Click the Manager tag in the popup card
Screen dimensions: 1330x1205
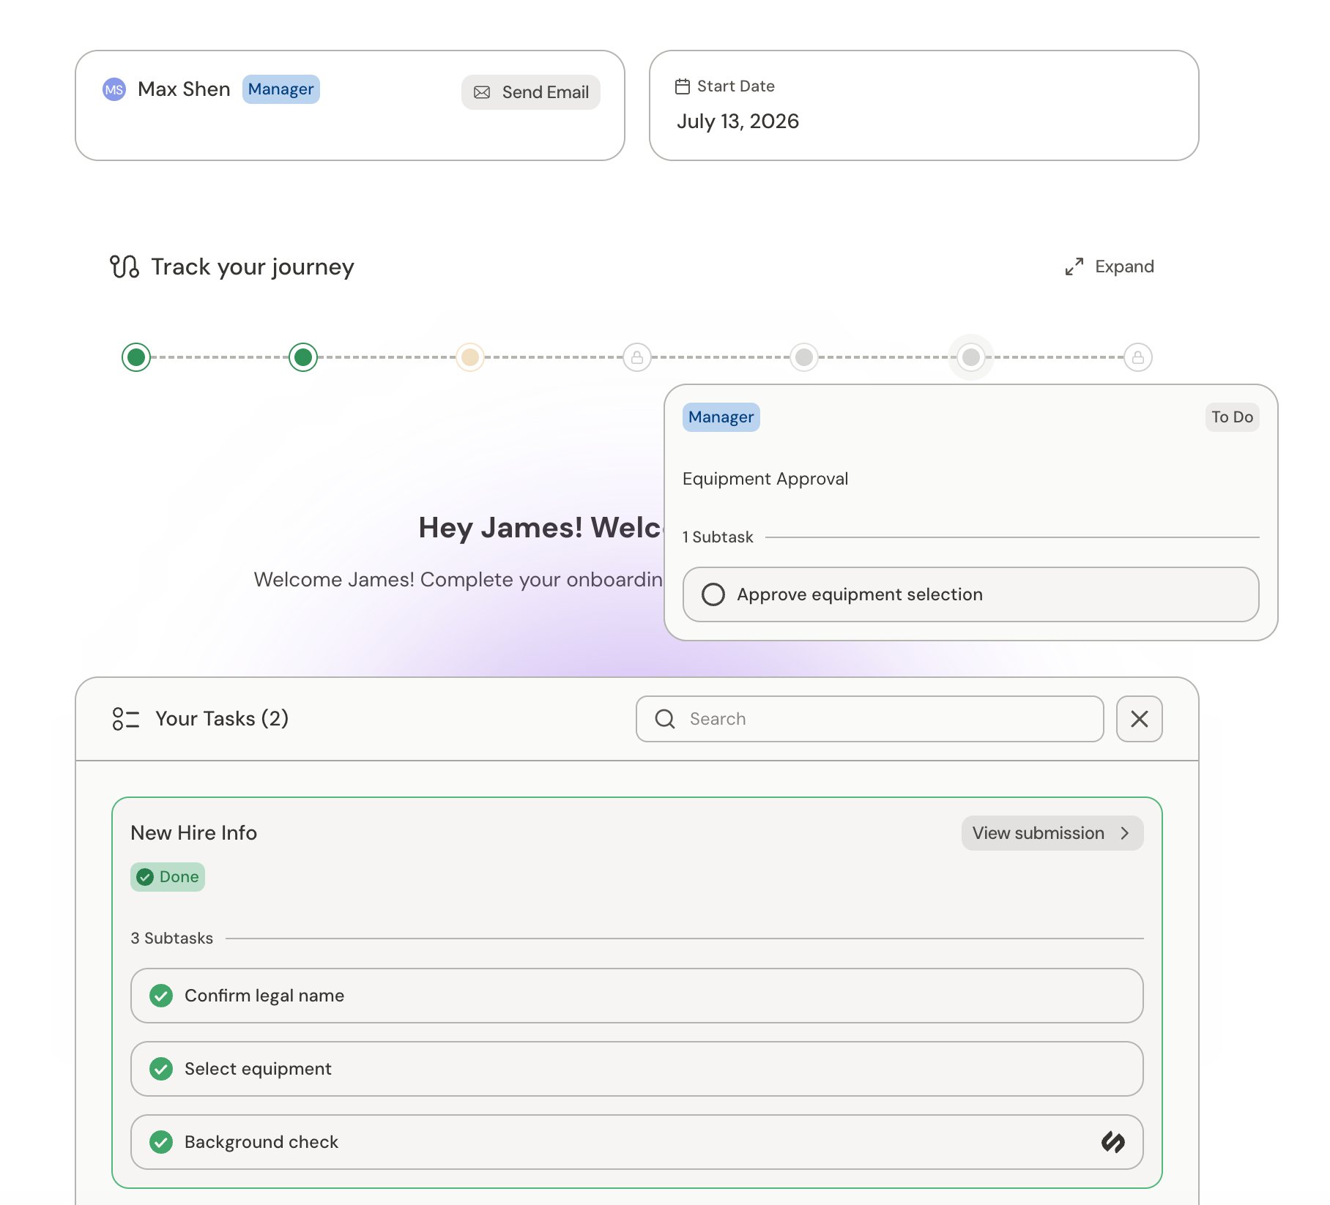721,417
